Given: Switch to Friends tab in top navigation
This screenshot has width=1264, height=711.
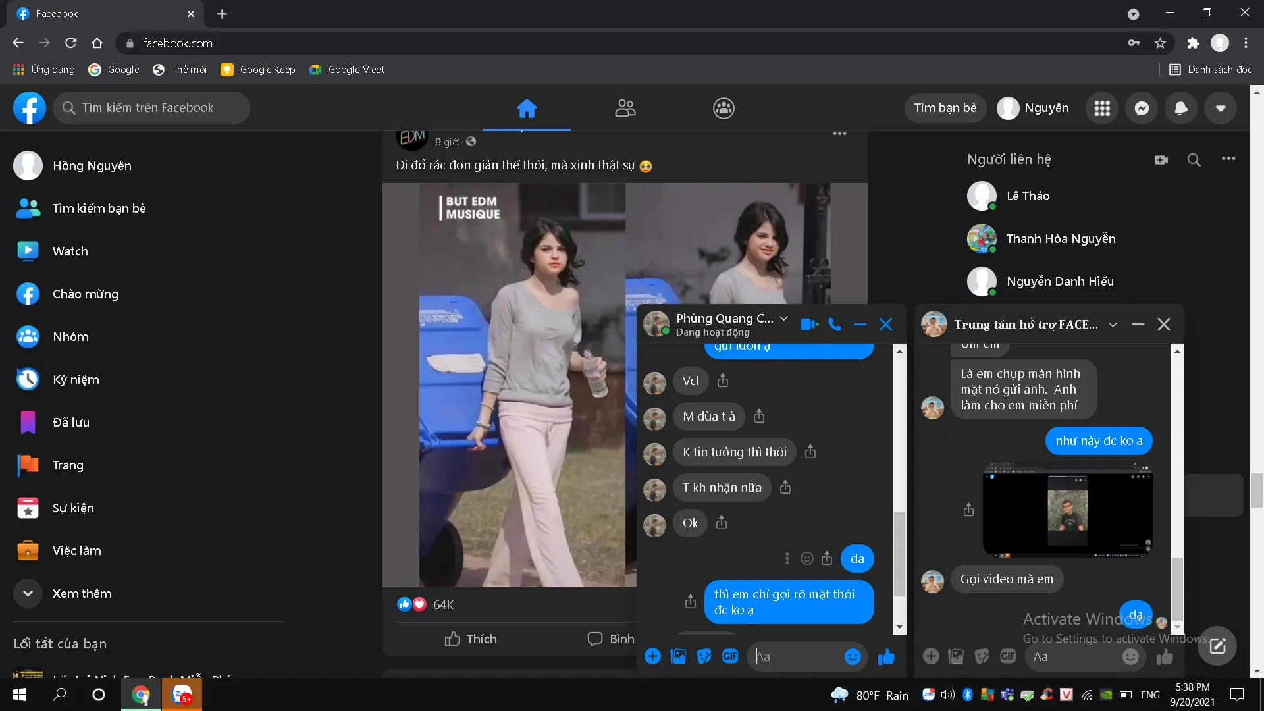Looking at the screenshot, I should (625, 108).
